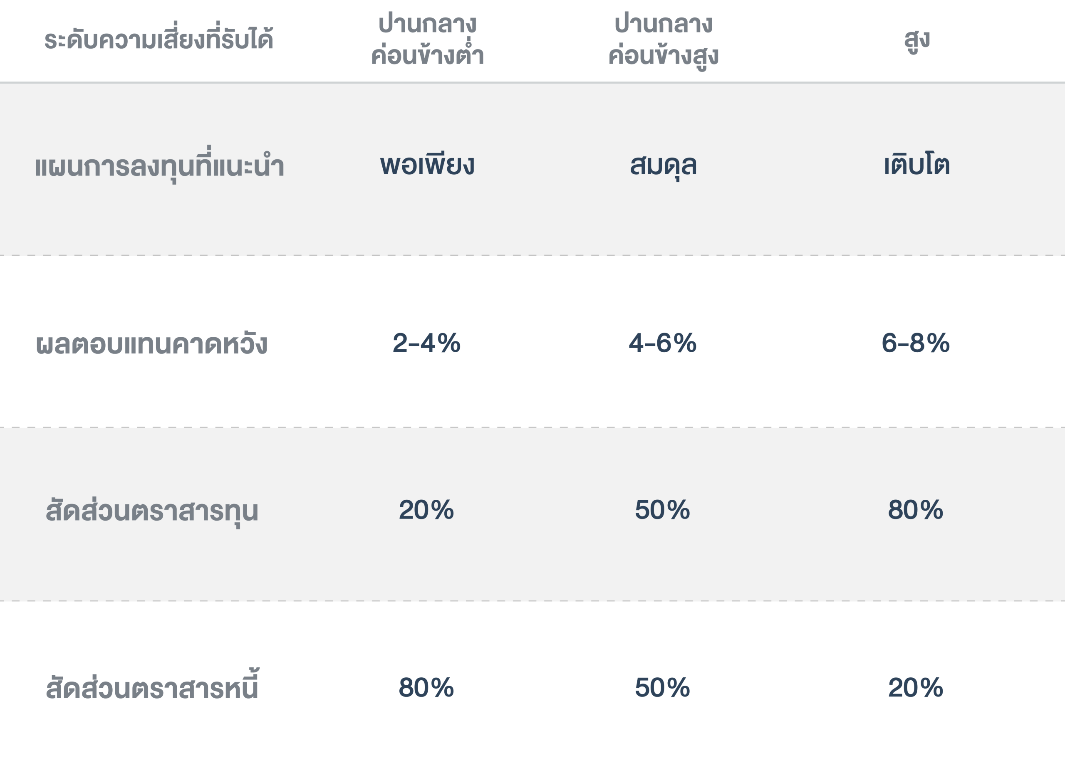The height and width of the screenshot is (773, 1065).
Task: Click the 2-4% expected return value
Action: tap(426, 343)
